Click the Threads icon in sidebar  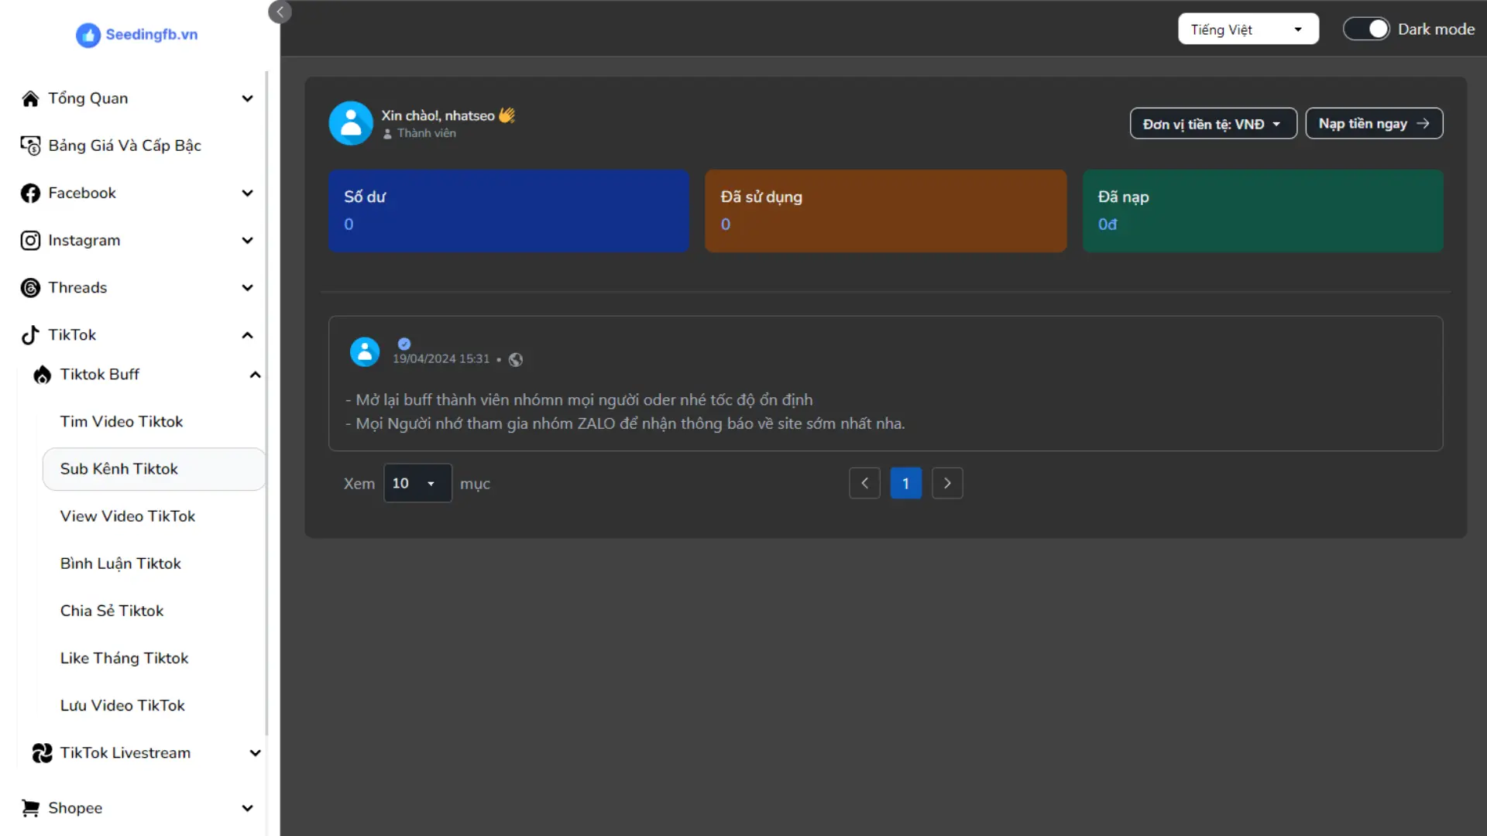pos(30,288)
